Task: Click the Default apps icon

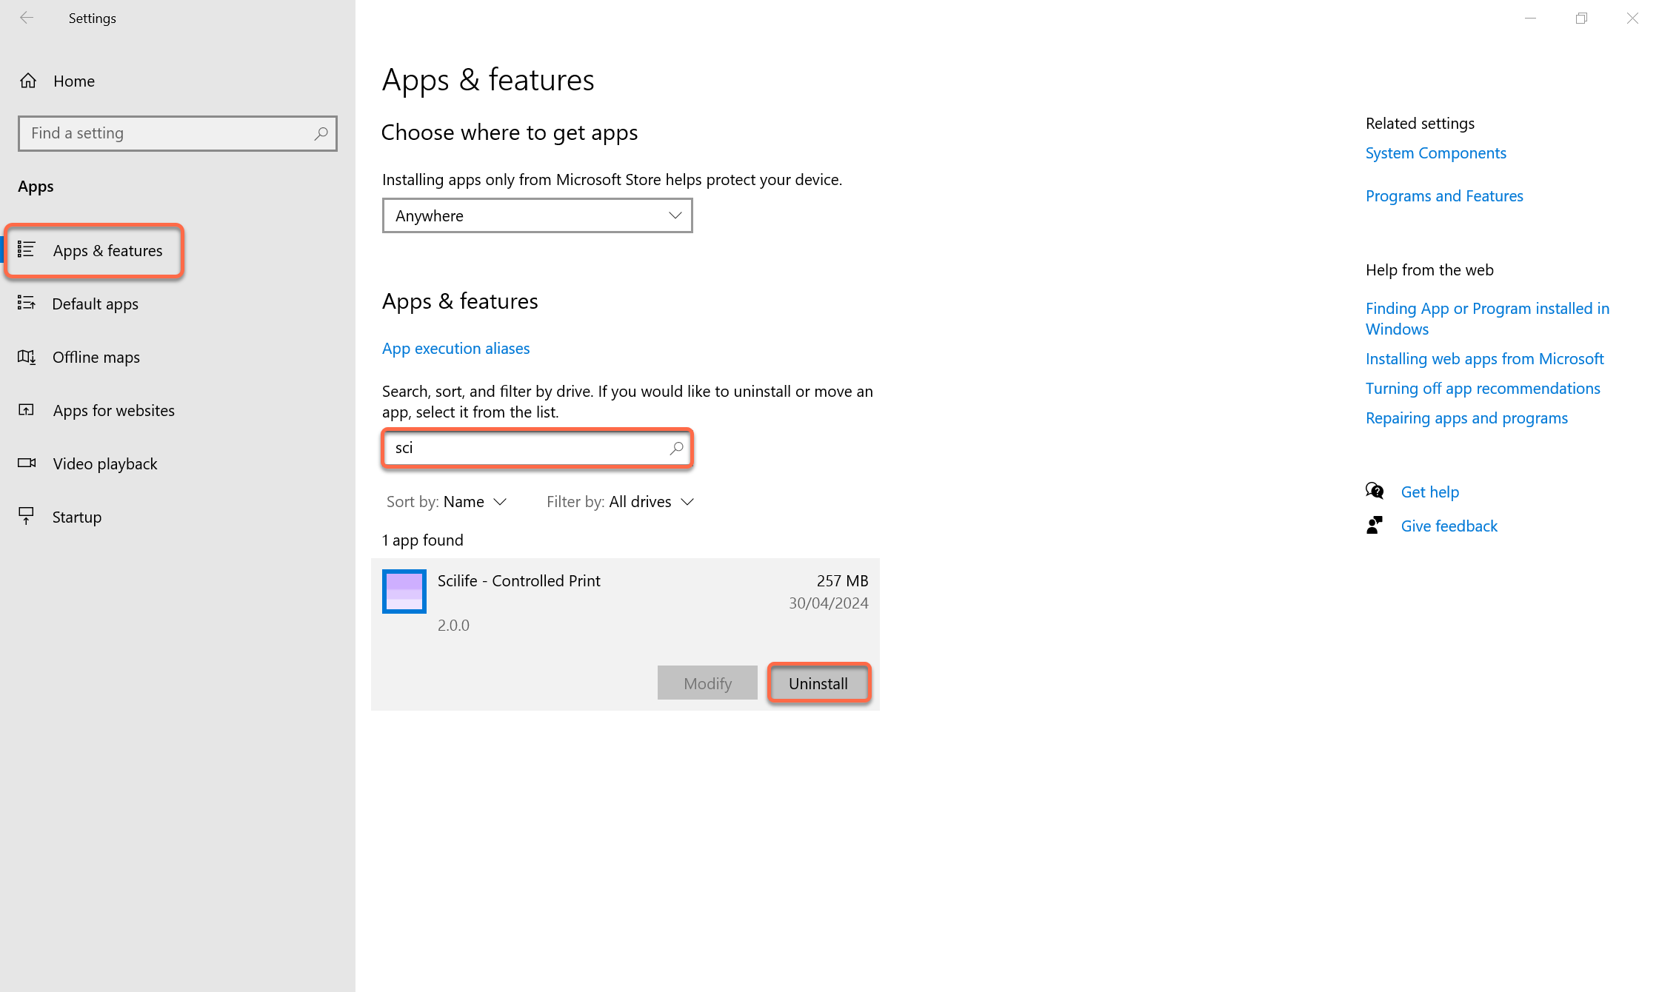Action: pos(27,303)
